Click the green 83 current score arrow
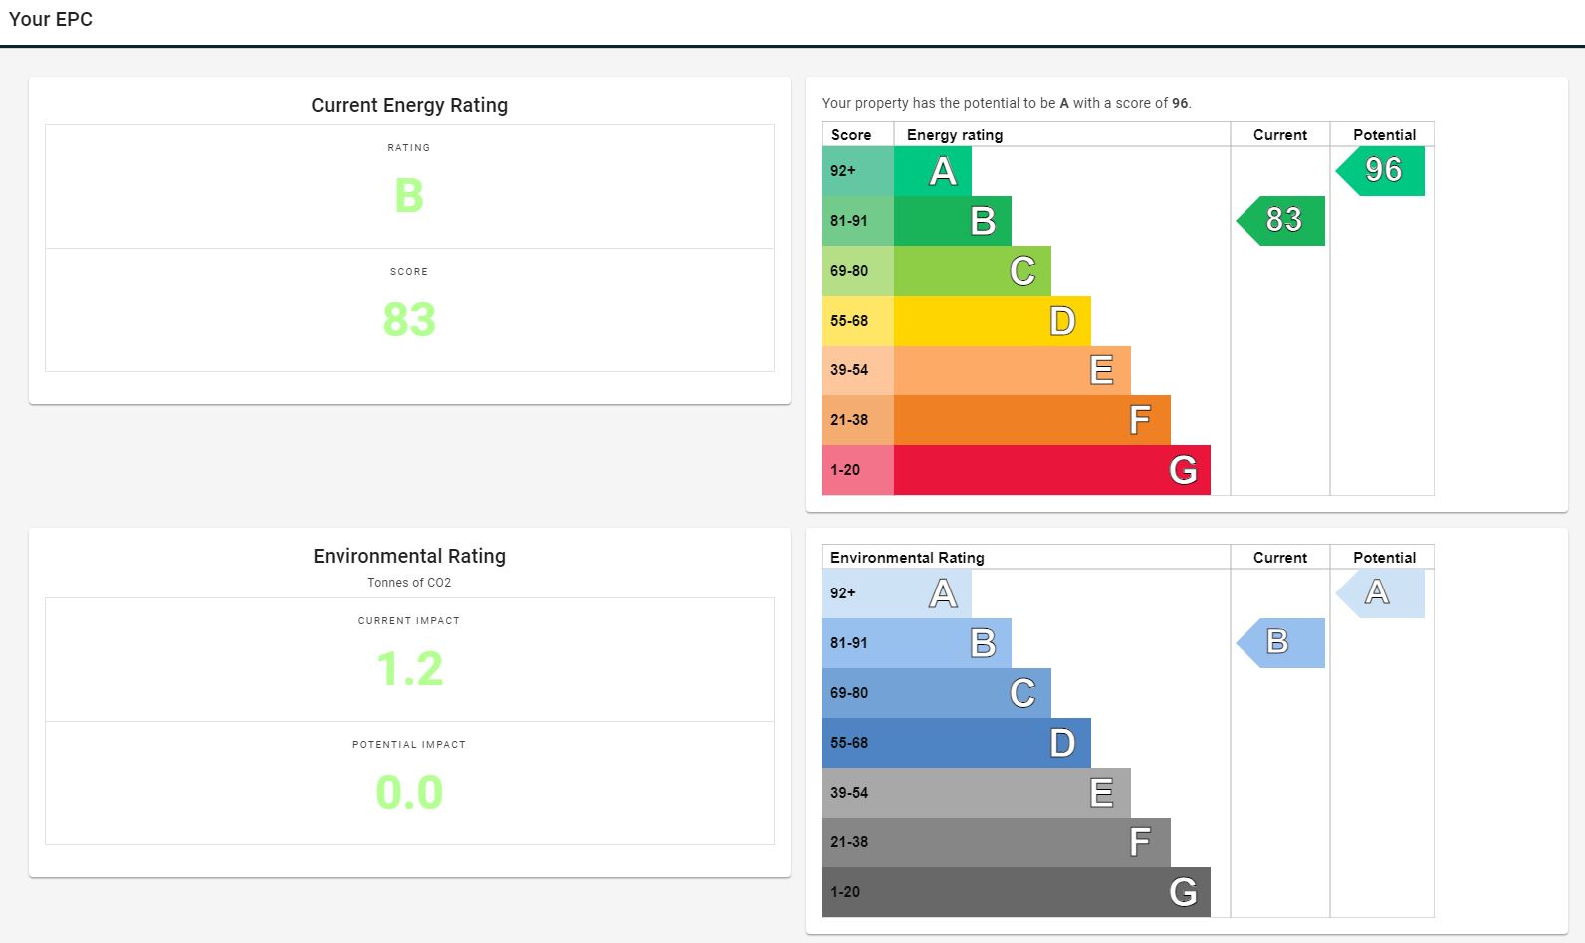The image size is (1585, 943). 1281,220
